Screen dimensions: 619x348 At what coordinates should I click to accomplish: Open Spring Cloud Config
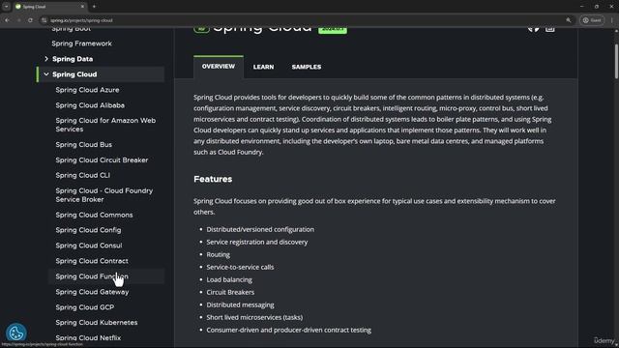(x=88, y=230)
